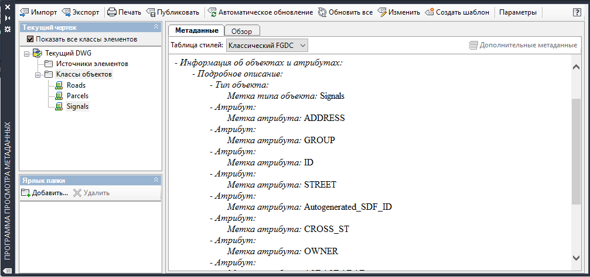The width and height of the screenshot is (590, 277).
Task: Close the metadata viewer palette
Action: point(7,7)
